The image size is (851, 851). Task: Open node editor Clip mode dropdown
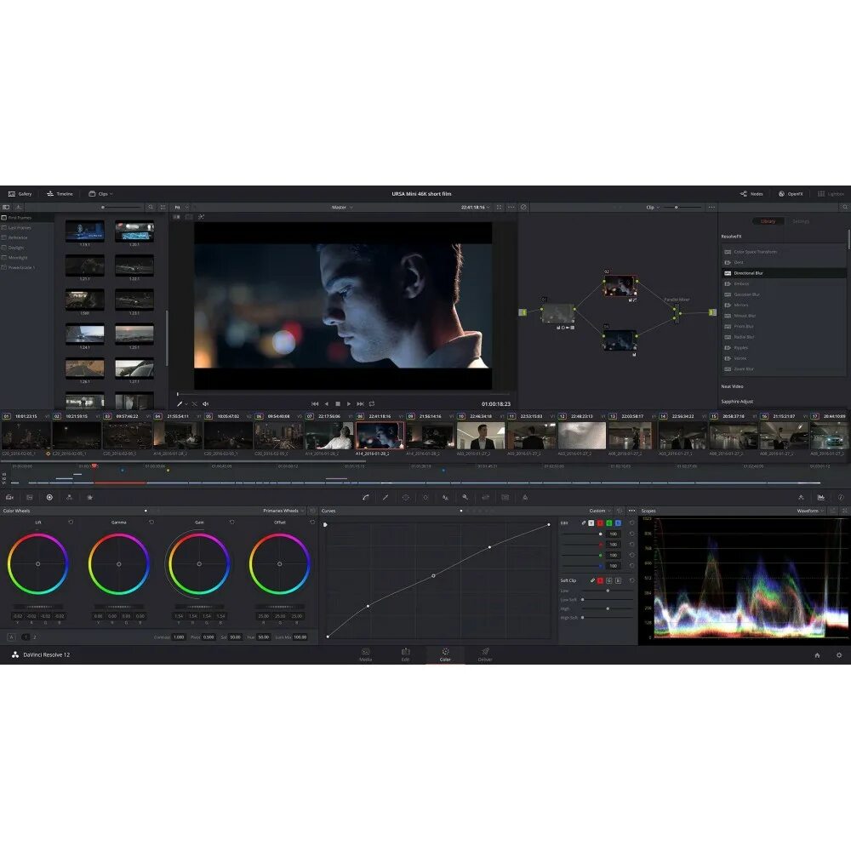pyautogui.click(x=653, y=208)
